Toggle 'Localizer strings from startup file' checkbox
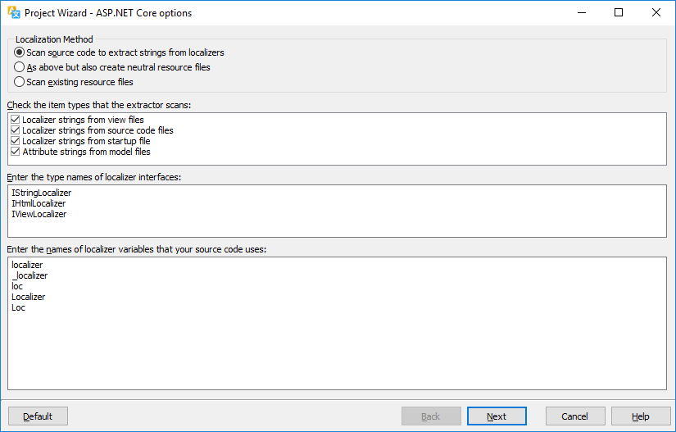This screenshot has width=676, height=432. coord(15,141)
